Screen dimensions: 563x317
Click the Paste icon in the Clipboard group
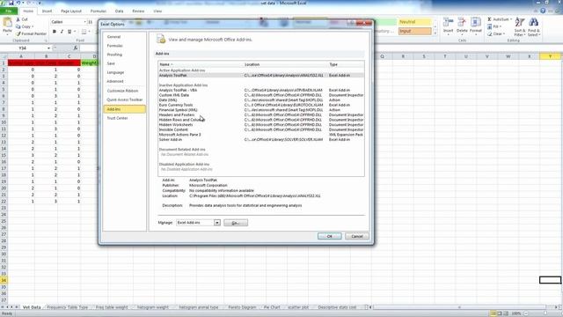coord(7,23)
